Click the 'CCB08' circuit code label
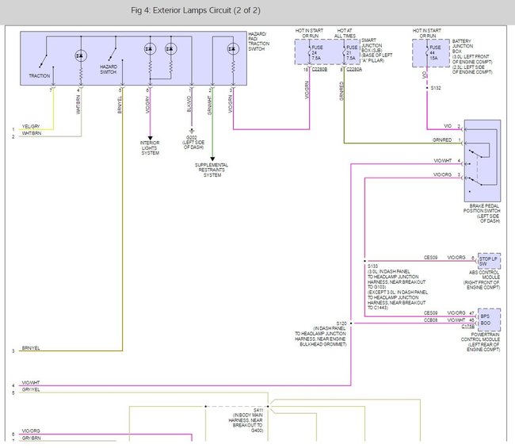Image resolution: width=515 pixels, height=448 pixels. pos(430,320)
